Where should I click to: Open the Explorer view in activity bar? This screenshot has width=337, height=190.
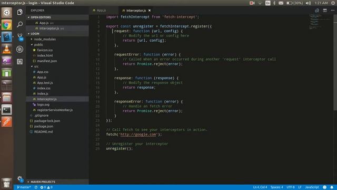[20, 12]
